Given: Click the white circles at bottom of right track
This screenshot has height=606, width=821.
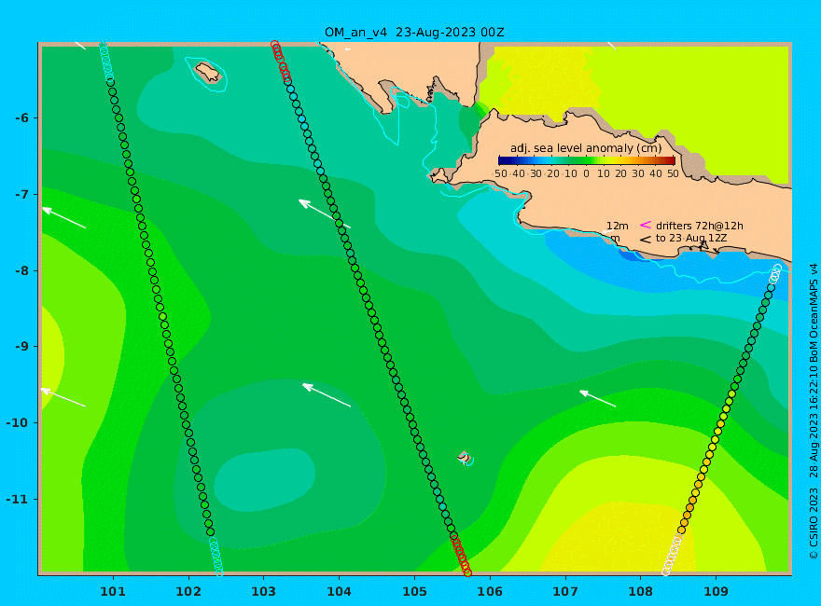Looking at the screenshot, I should pos(673,554).
